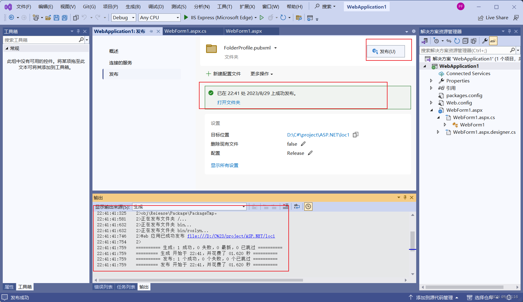Click the 搜索工具箱 search field
Image resolution: width=523 pixels, height=302 pixels.
click(x=41, y=40)
